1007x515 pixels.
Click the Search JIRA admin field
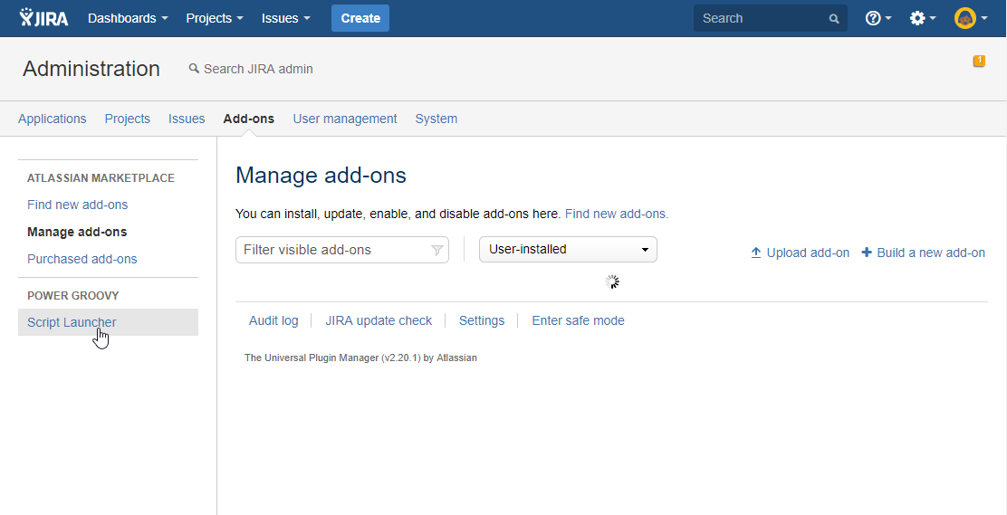[258, 69]
